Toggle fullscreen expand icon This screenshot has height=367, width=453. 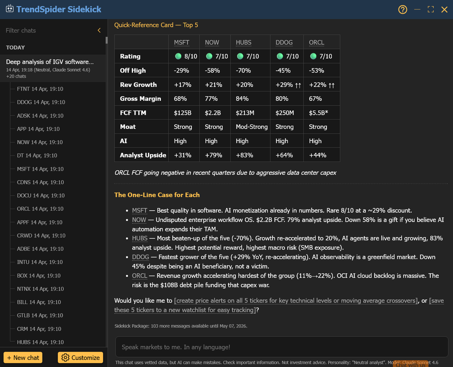pyautogui.click(x=430, y=9)
